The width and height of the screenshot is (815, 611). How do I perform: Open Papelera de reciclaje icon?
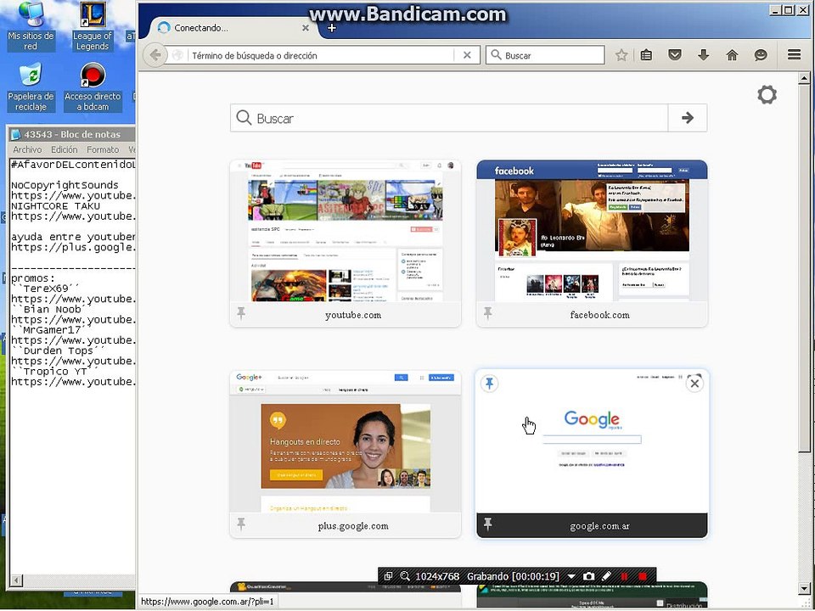31,87
